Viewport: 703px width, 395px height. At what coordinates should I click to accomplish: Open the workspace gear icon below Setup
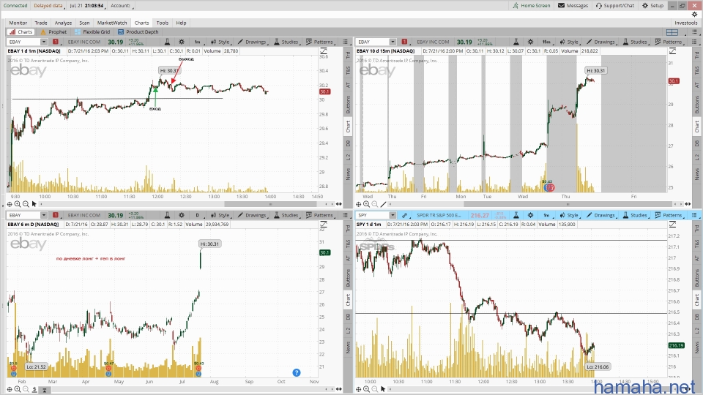(694, 15)
